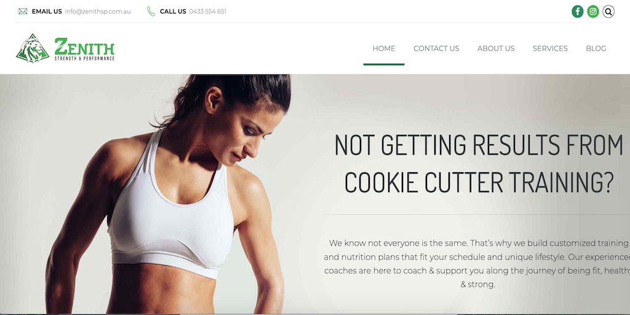Click the phone number 0433 554 651
Image resolution: width=630 pixels, height=315 pixels.
point(208,11)
